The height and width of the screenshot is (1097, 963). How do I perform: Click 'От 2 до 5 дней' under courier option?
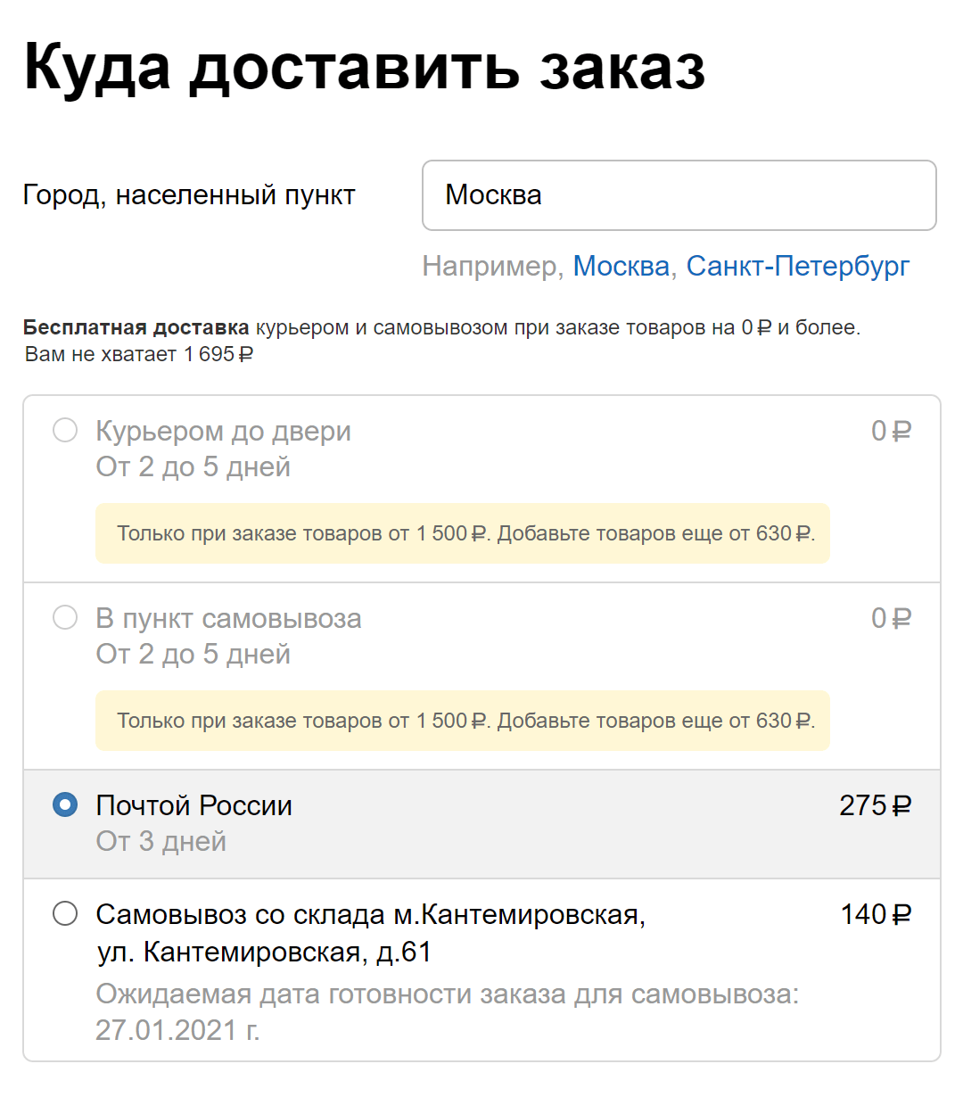pyautogui.click(x=193, y=467)
